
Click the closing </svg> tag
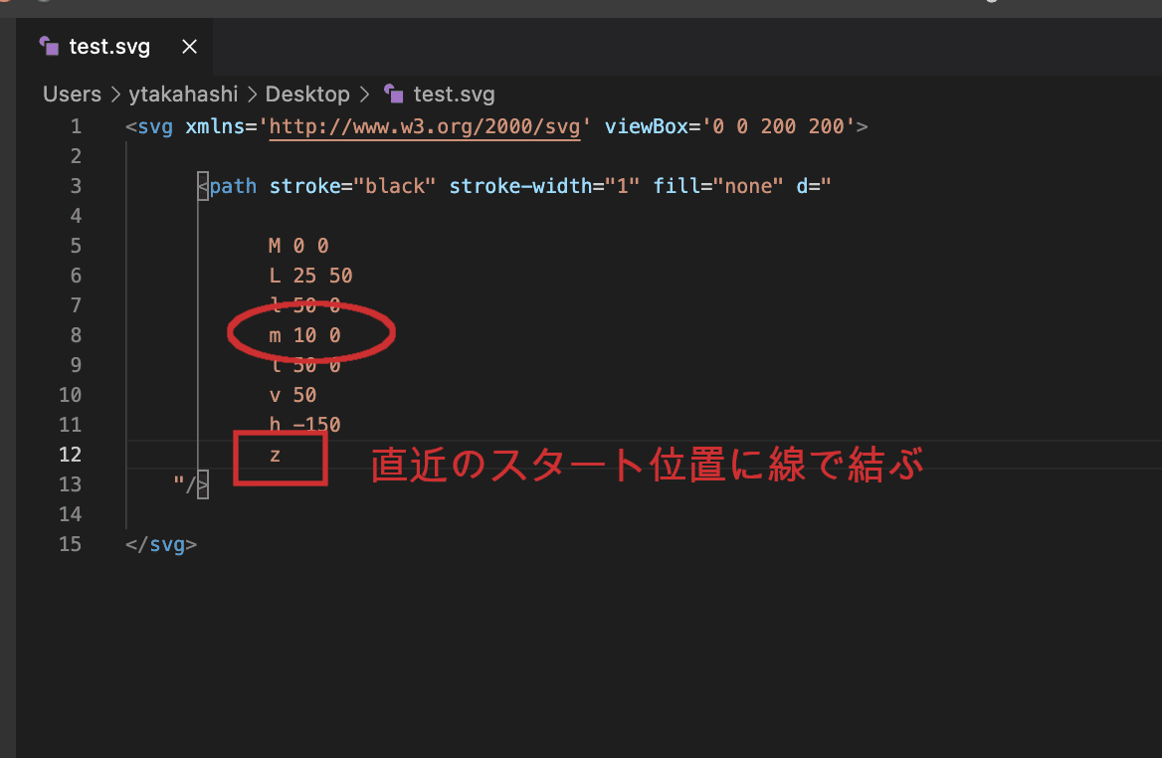pos(161,544)
